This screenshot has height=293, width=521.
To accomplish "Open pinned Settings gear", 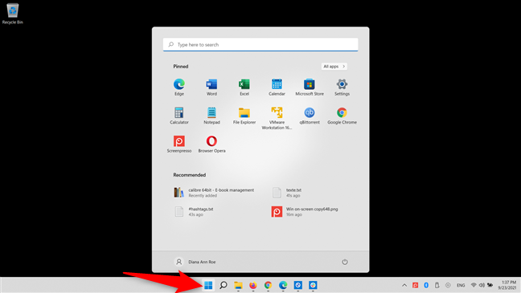I will [342, 87].
